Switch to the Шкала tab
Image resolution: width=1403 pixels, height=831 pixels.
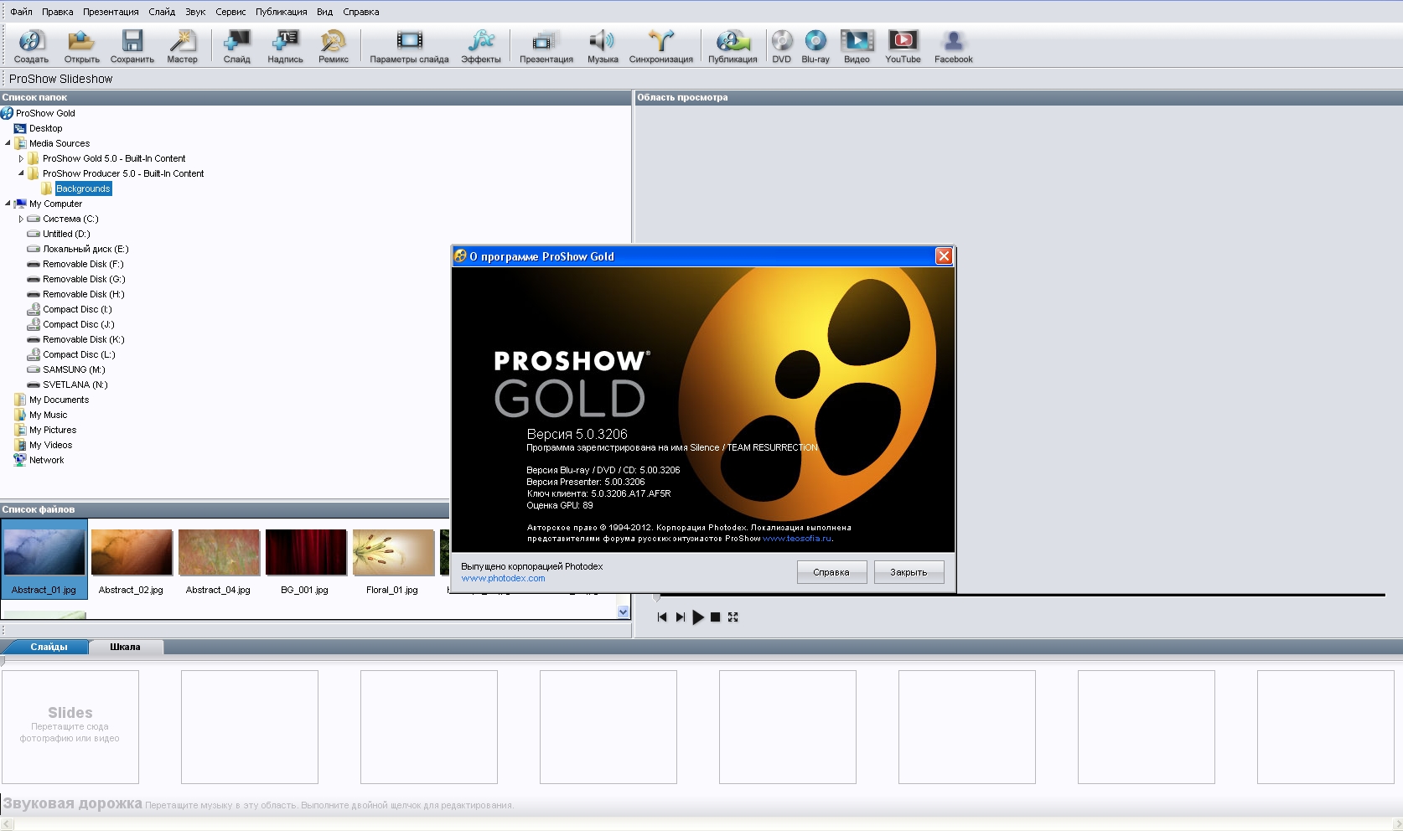(x=125, y=647)
